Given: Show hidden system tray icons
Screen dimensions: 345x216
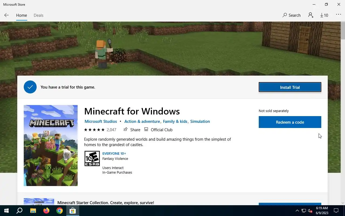Looking at the screenshot, I should pyautogui.click(x=297, y=211).
